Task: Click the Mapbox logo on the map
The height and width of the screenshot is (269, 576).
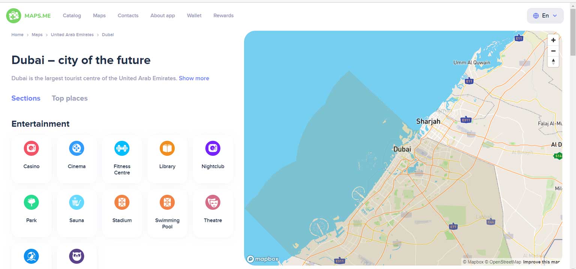Action: tap(262, 259)
